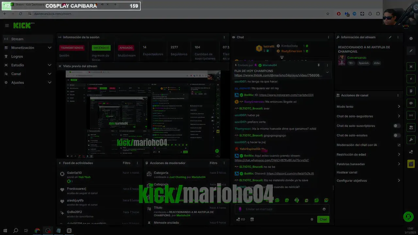
Task: Open the broadcast signal tool in right rail
Action: 411,115
